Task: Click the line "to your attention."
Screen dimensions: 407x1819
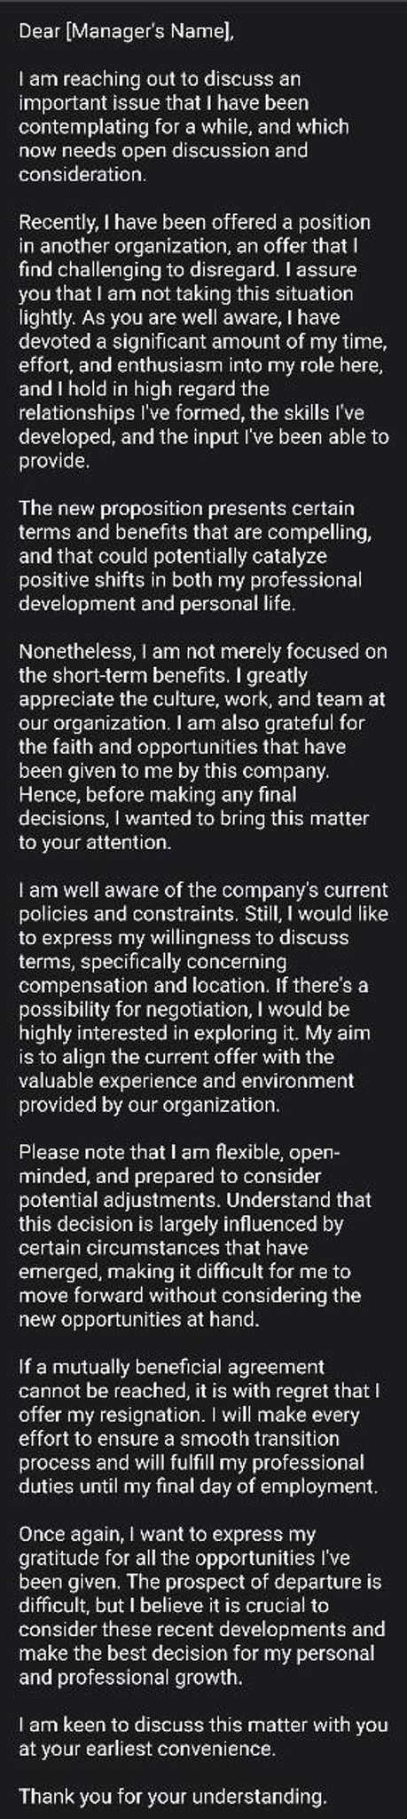Action: pos(95,843)
